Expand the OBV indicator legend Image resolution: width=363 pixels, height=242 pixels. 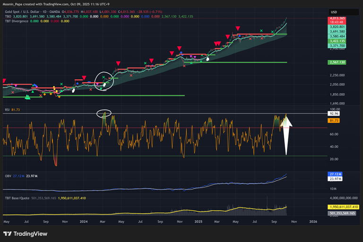pos(8,176)
